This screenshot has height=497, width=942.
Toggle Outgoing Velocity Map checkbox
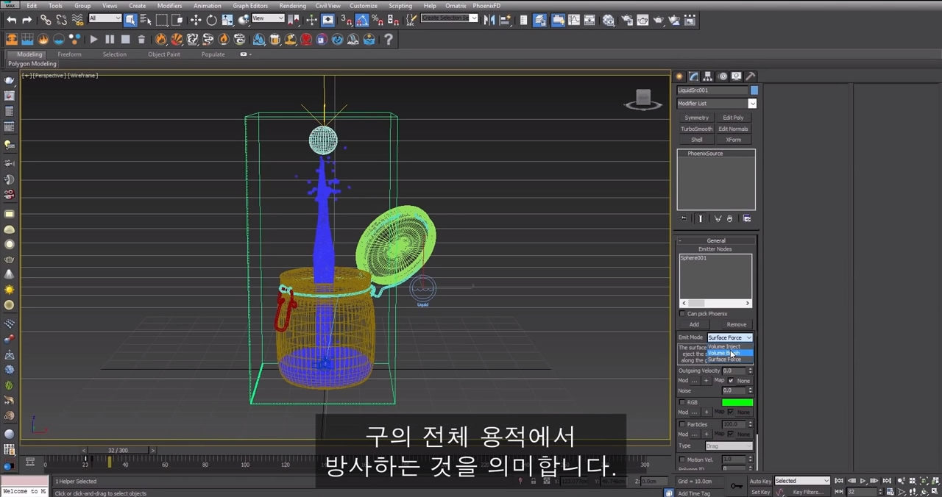(x=731, y=381)
